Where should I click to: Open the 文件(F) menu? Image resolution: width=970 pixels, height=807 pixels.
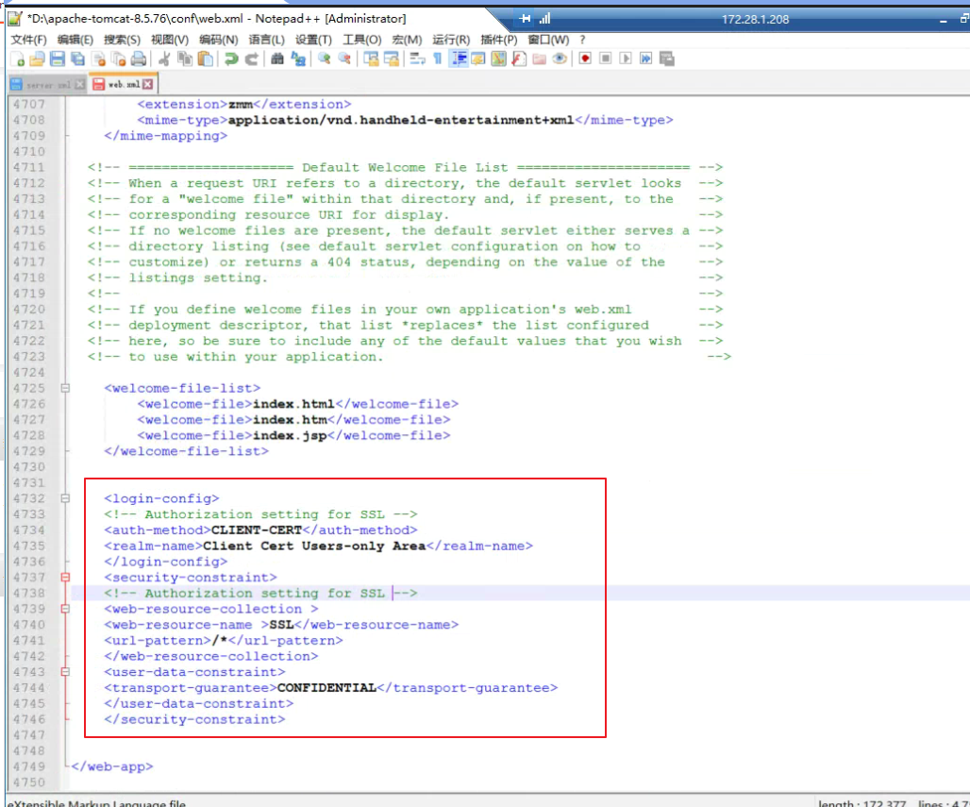[x=28, y=40]
